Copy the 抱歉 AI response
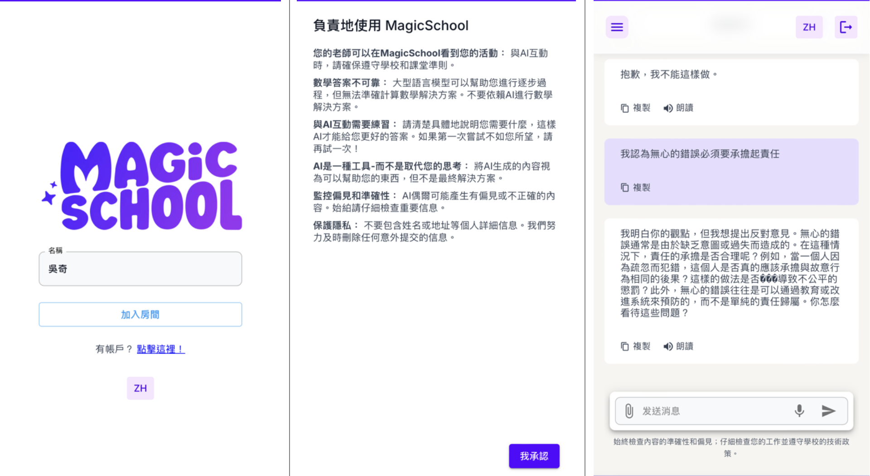870x476 pixels. [635, 108]
